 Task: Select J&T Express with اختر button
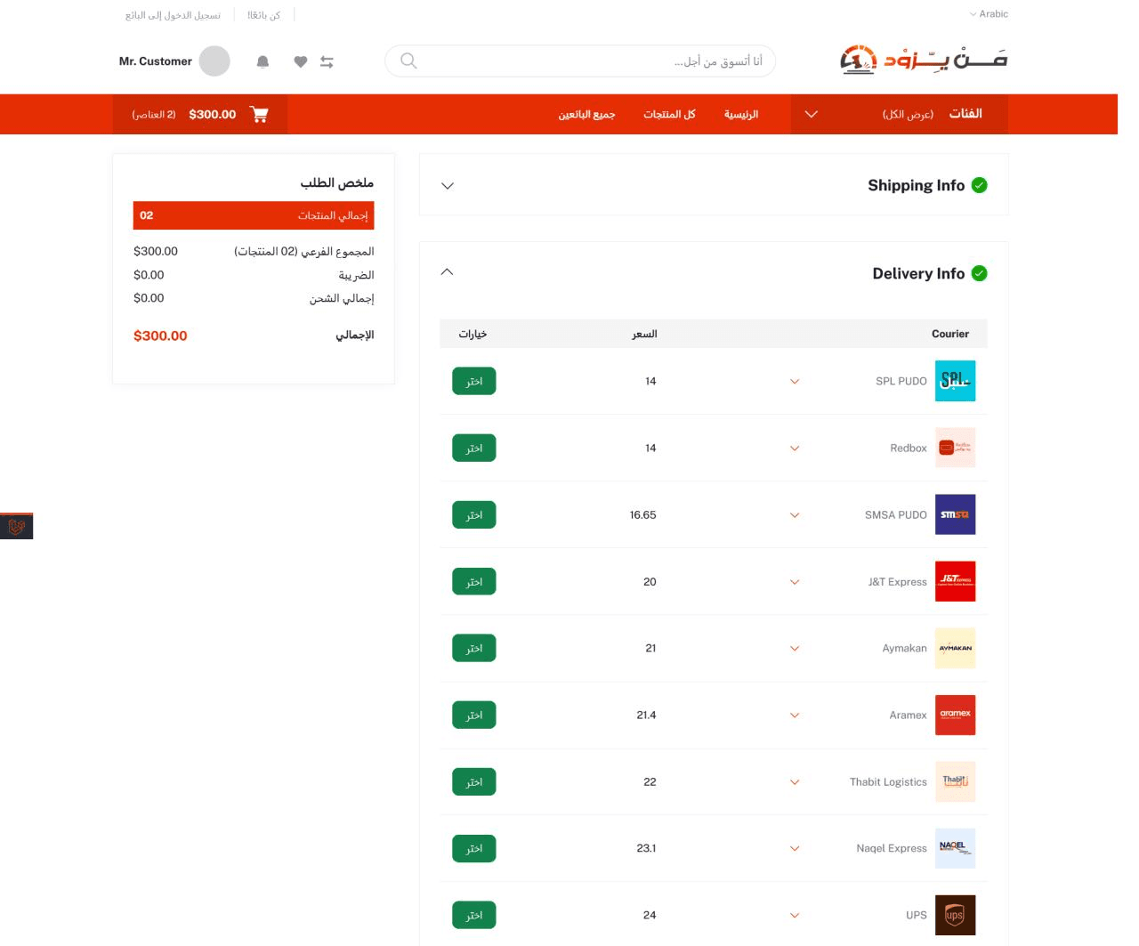(474, 581)
